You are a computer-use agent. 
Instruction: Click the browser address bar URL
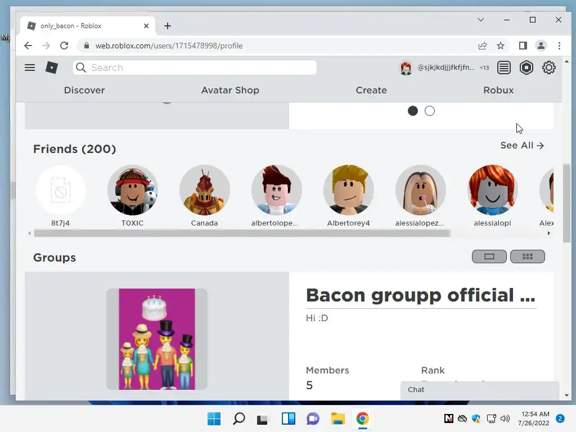click(169, 46)
